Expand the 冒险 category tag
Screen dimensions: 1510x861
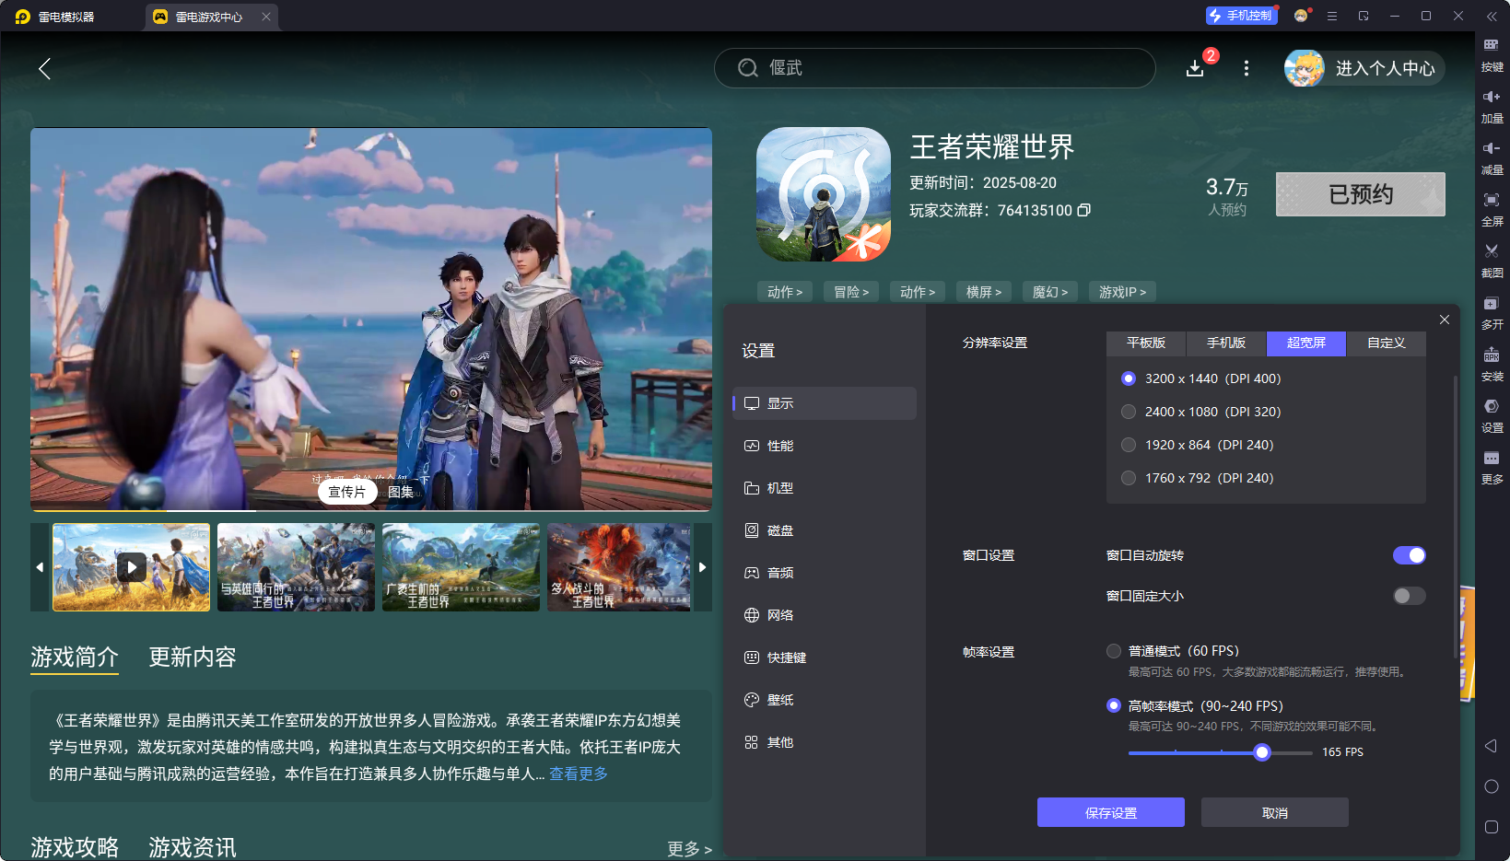(x=851, y=292)
